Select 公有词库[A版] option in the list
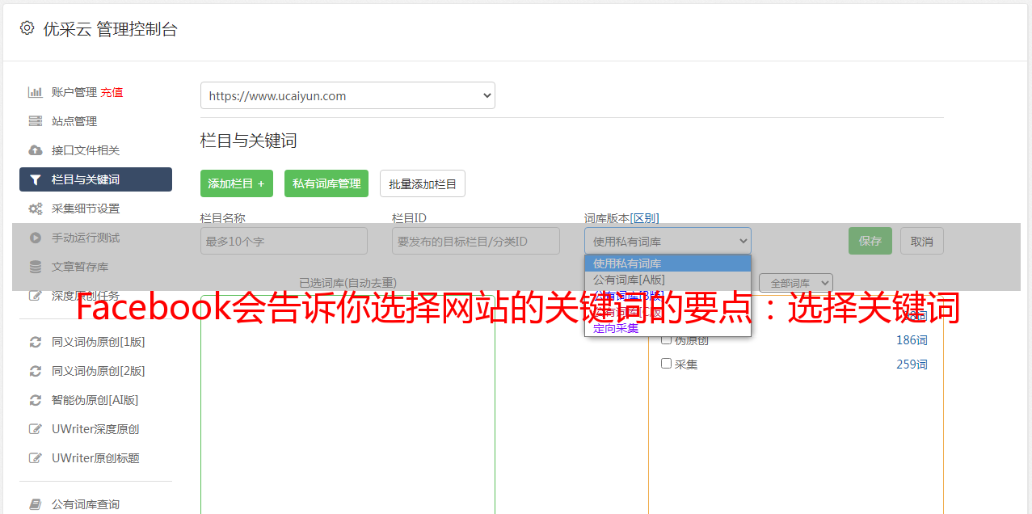 tap(668, 279)
